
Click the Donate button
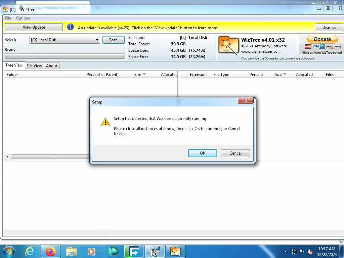tap(322, 39)
